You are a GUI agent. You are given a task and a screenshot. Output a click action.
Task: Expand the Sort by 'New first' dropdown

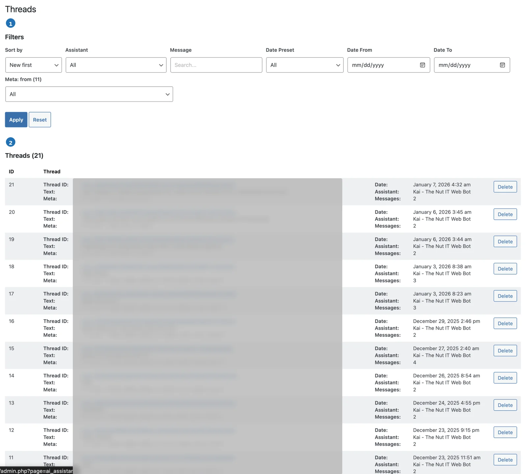[x=34, y=65]
